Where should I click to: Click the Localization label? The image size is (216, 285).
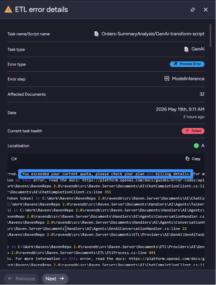pos(18,146)
